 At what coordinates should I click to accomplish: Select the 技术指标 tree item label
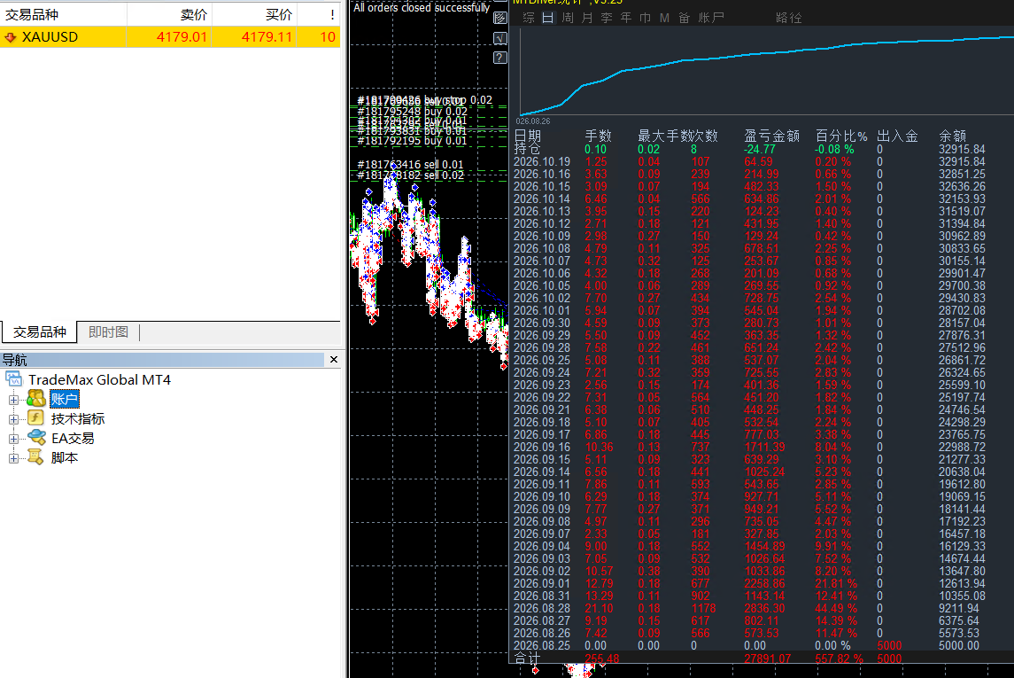click(x=78, y=418)
